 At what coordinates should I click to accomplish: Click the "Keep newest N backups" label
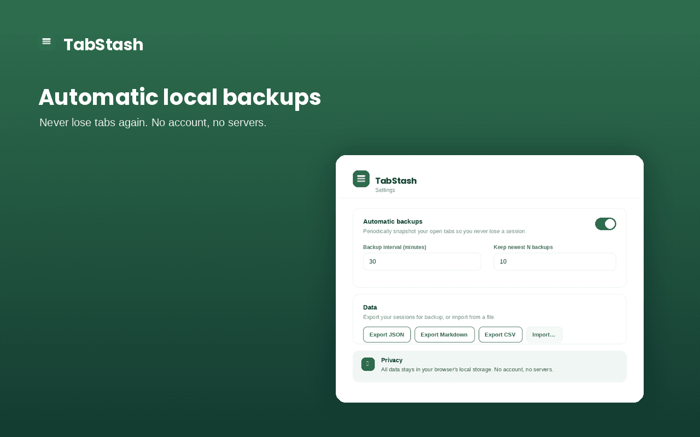point(523,247)
